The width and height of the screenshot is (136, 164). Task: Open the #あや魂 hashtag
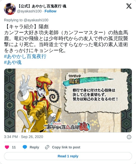13,62
